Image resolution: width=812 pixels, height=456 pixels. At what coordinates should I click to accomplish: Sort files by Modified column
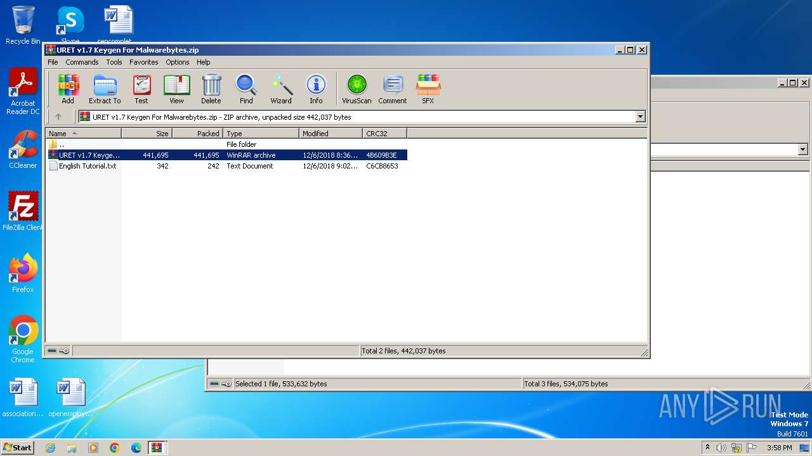[x=331, y=133]
